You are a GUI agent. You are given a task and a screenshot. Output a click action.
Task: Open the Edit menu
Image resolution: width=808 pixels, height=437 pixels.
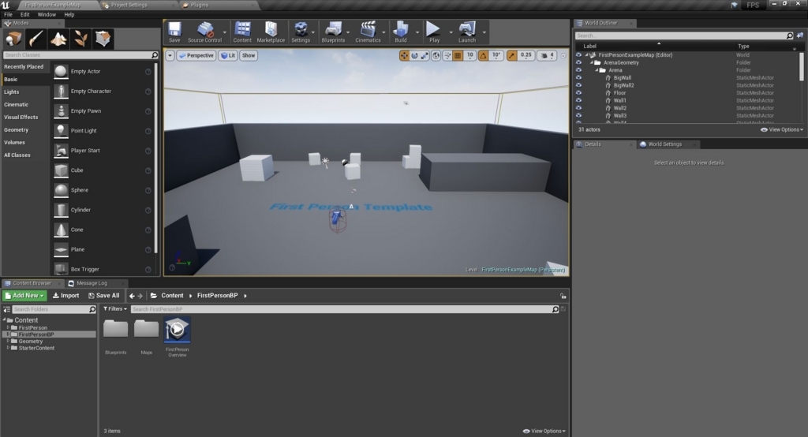24,14
